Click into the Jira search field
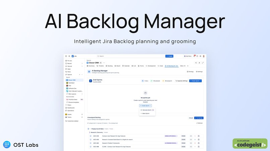Image resolution: width=270 pixels, height=151 pixels. point(131,56)
